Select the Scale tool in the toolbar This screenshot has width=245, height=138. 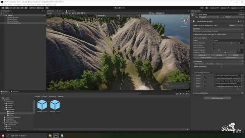coord(15,8)
